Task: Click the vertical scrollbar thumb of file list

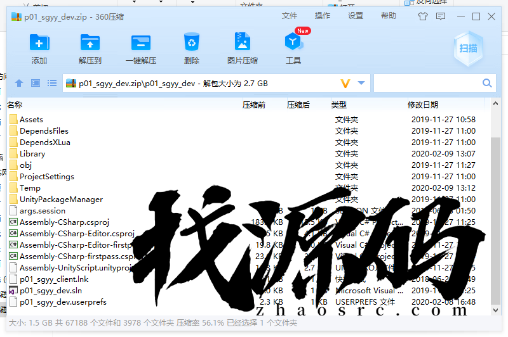Action: (x=495, y=220)
